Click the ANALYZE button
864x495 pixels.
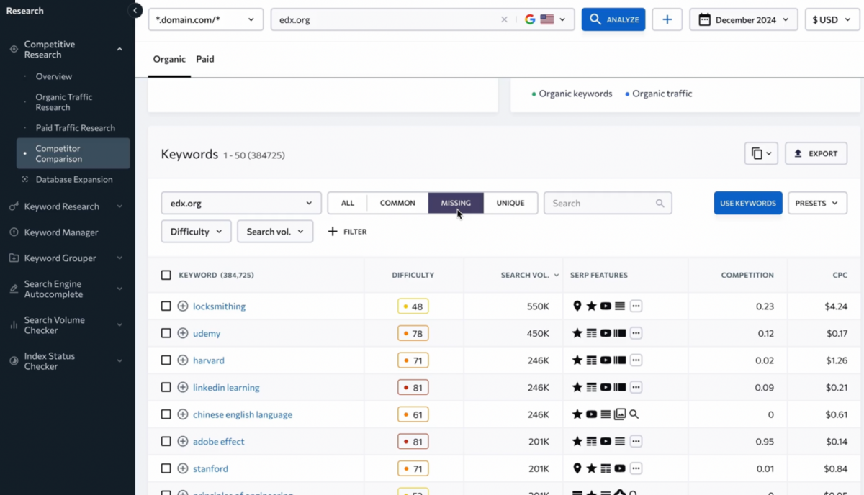pyautogui.click(x=613, y=20)
